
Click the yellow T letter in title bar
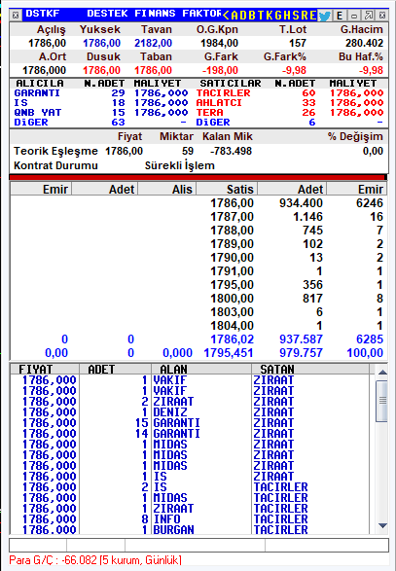tap(261, 15)
